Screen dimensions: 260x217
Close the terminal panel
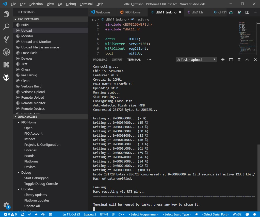point(255,60)
